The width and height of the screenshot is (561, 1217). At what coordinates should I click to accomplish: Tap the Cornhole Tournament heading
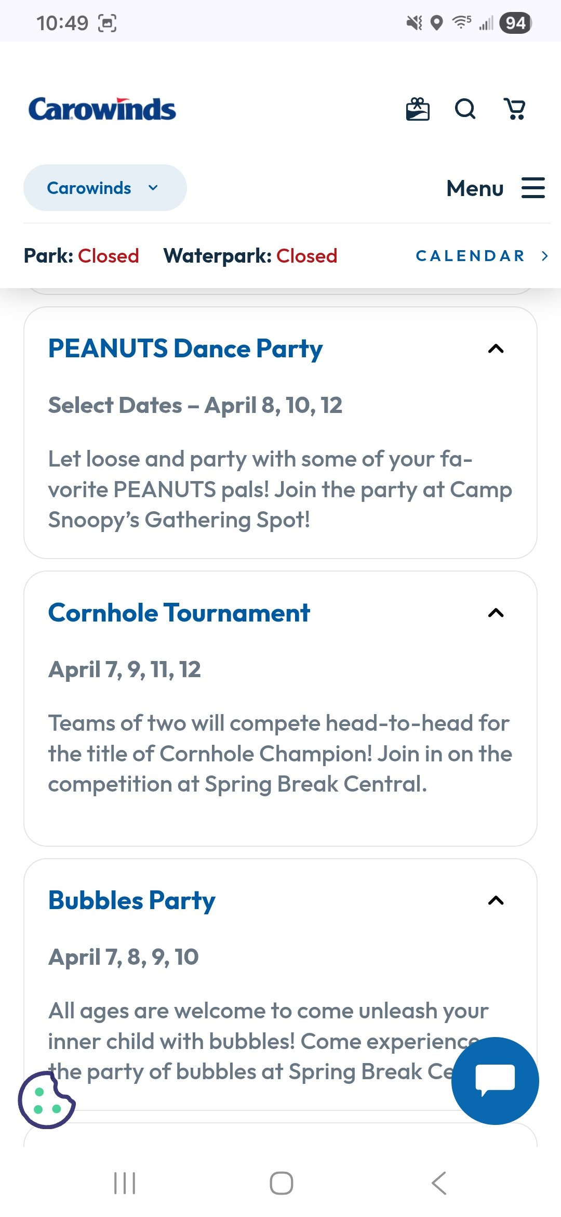[179, 613]
